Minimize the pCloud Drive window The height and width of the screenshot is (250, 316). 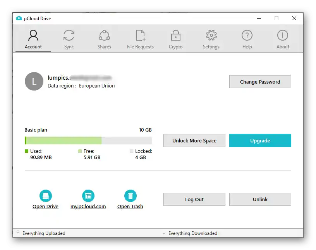click(x=259, y=18)
